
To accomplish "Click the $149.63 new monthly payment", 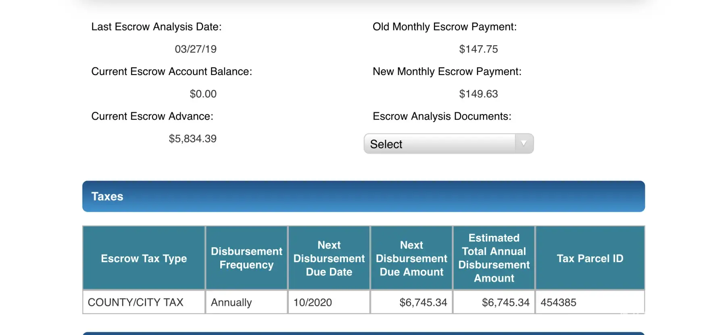I will click(x=478, y=94).
